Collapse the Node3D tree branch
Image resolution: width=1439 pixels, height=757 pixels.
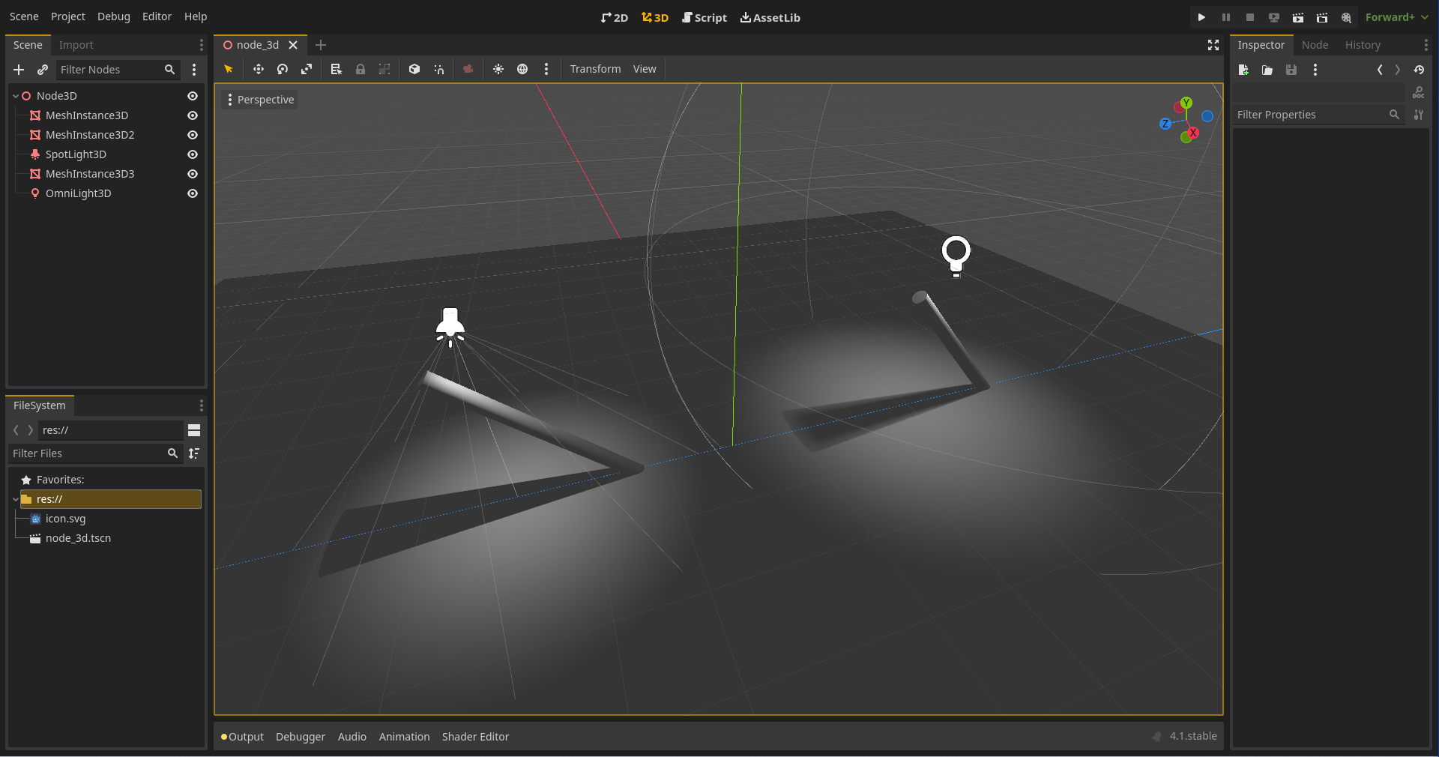click(x=15, y=96)
